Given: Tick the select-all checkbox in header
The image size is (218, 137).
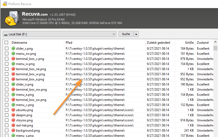Looking at the screenshot, I should [6, 43].
